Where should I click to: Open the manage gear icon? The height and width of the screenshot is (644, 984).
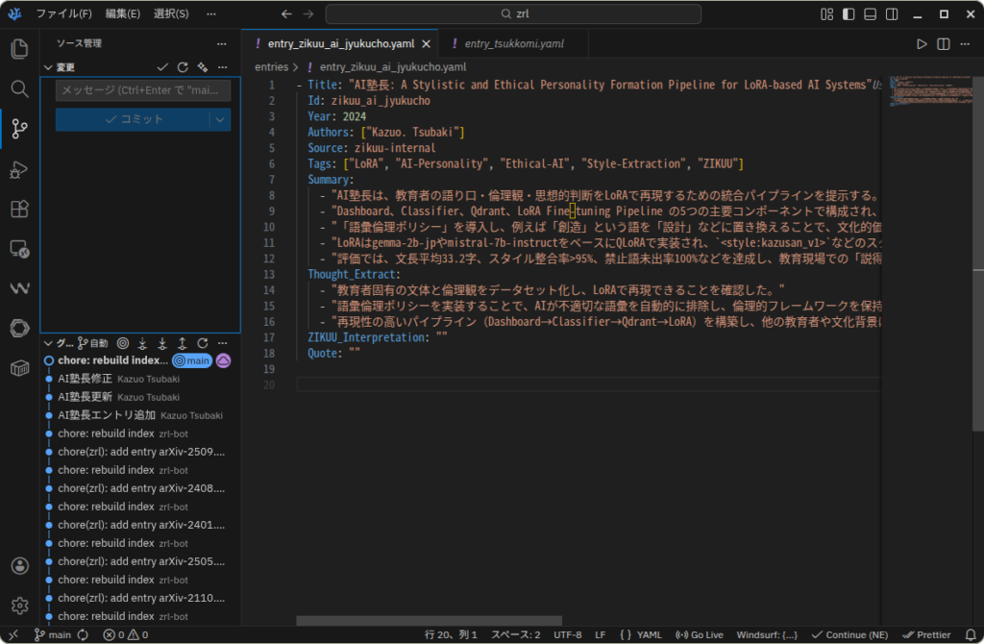coord(19,605)
